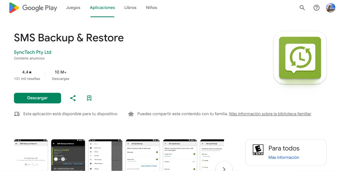This screenshot has height=171, width=339.
Task: Add app to wishlist bookmark icon
Action: [x=89, y=98]
